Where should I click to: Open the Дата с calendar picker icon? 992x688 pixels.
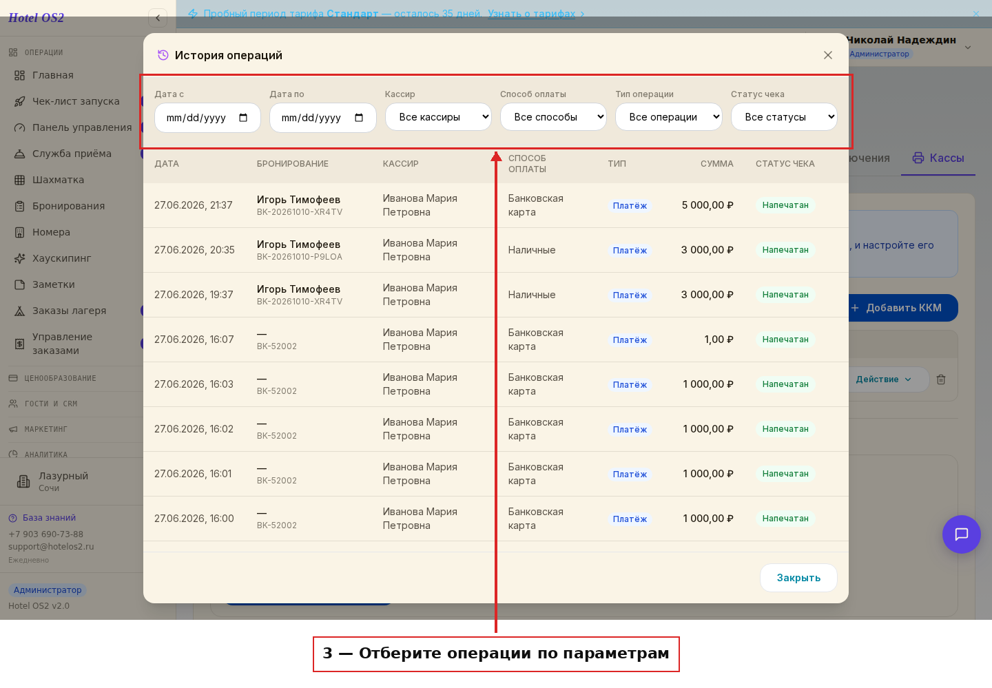pos(243,118)
